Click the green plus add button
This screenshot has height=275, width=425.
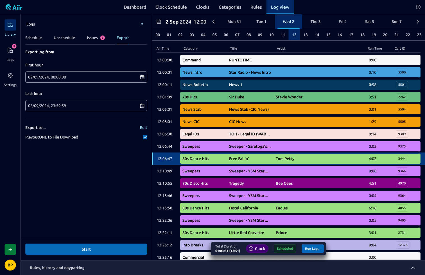(10, 249)
